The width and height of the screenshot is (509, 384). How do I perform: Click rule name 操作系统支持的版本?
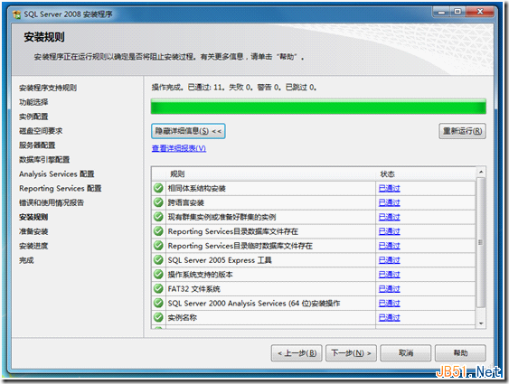tap(200, 275)
